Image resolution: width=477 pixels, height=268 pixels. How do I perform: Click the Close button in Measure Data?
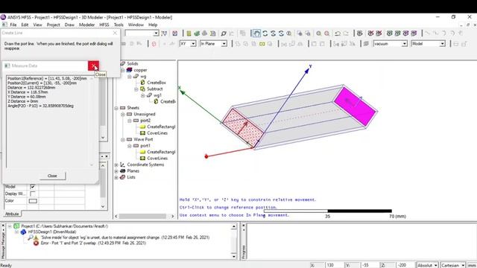click(x=52, y=176)
